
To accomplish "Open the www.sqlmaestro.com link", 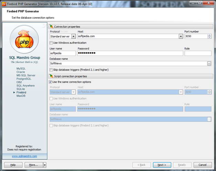I will pyautogui.click(x=24, y=156).
